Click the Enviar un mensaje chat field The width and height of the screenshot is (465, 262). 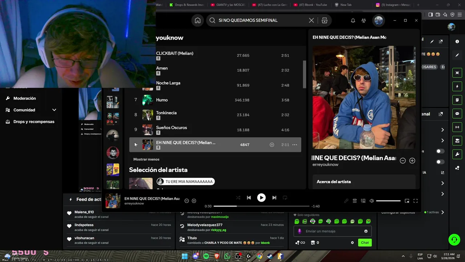[332, 231]
